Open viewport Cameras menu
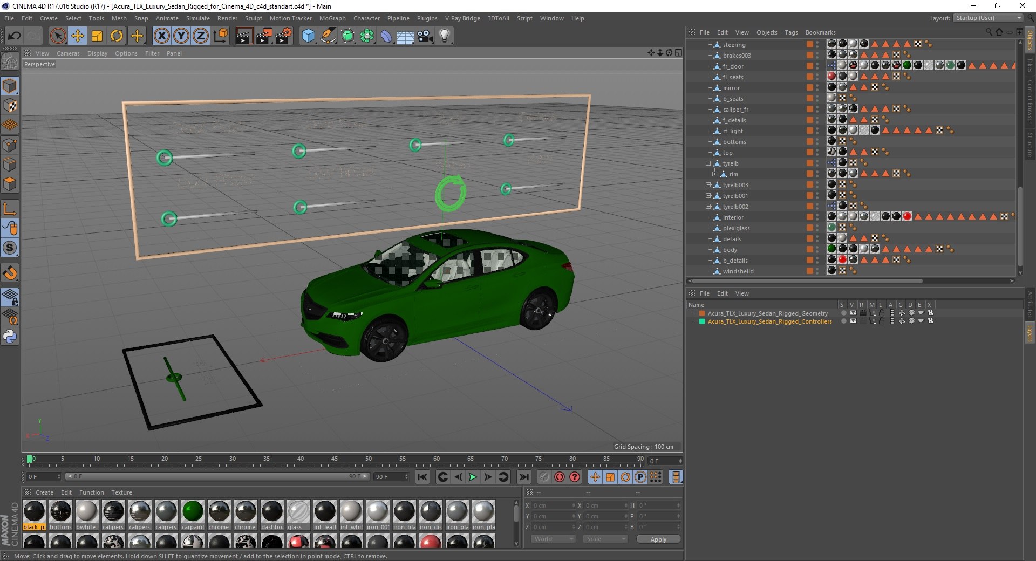This screenshot has height=561, width=1036. [x=68, y=53]
